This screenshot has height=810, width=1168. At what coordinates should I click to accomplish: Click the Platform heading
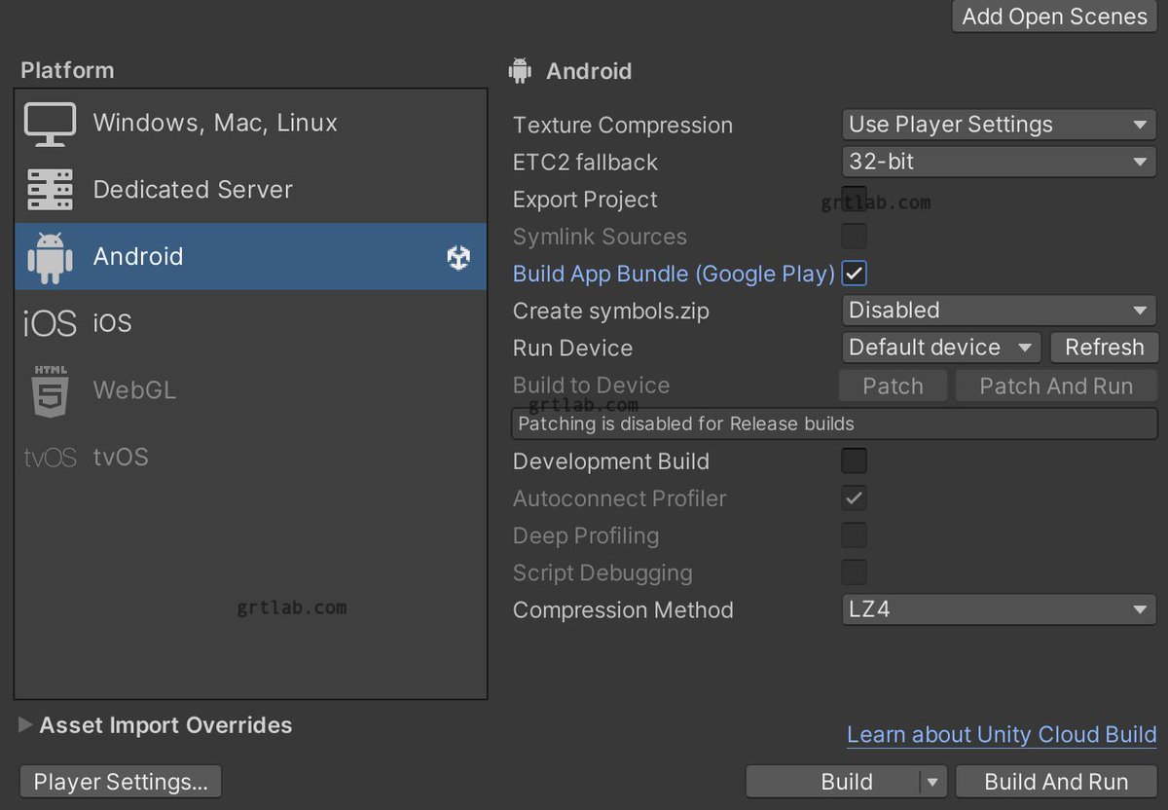[67, 70]
